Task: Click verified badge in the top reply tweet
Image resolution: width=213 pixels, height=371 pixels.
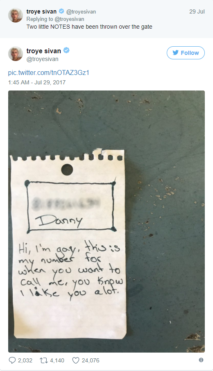Action: pyautogui.click(x=61, y=11)
